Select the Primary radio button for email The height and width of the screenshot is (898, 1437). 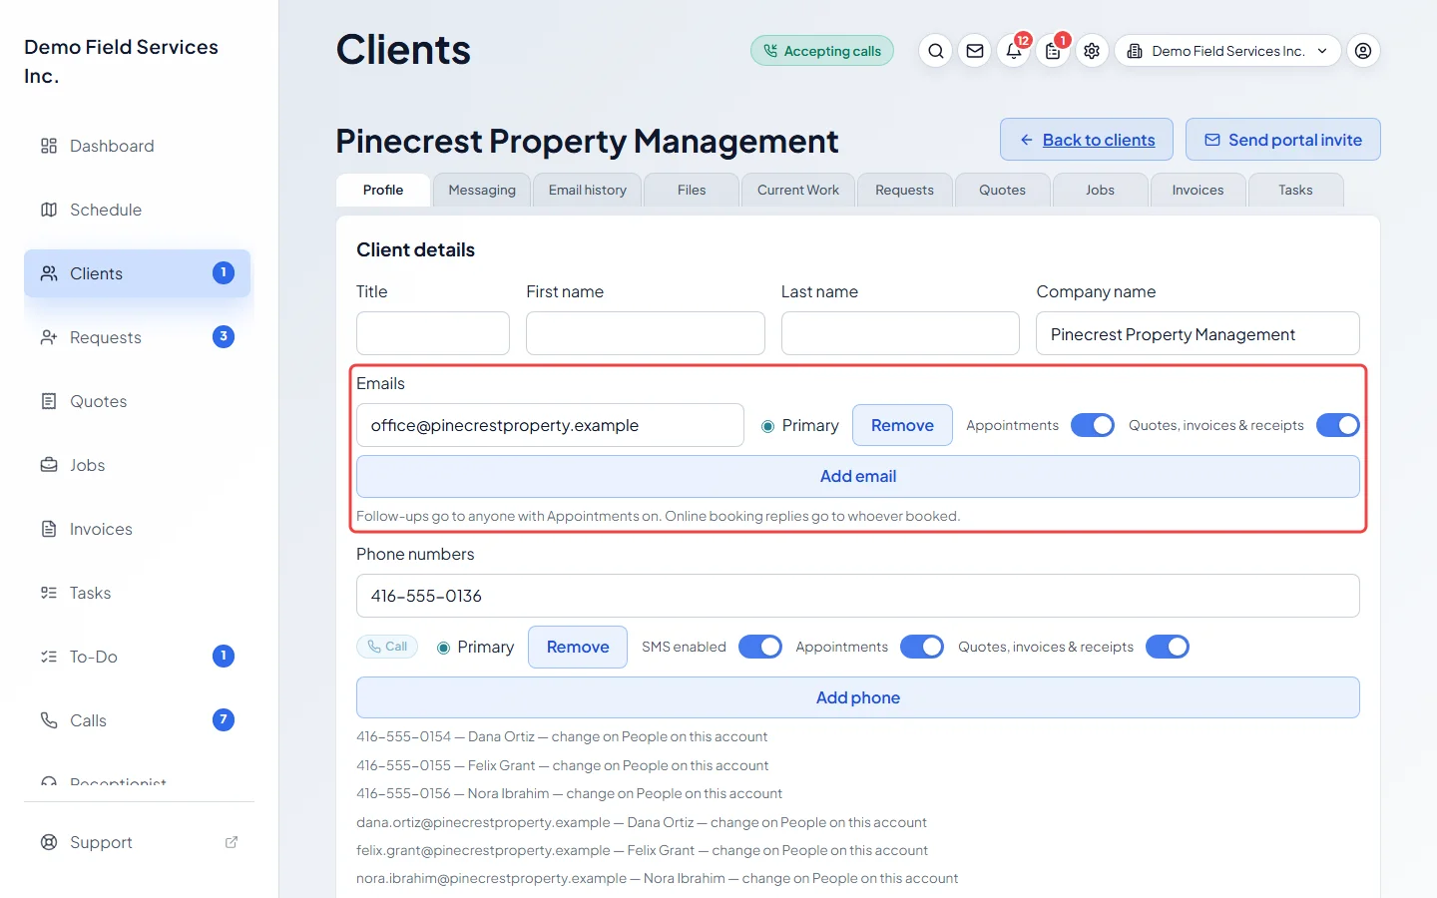(x=768, y=426)
